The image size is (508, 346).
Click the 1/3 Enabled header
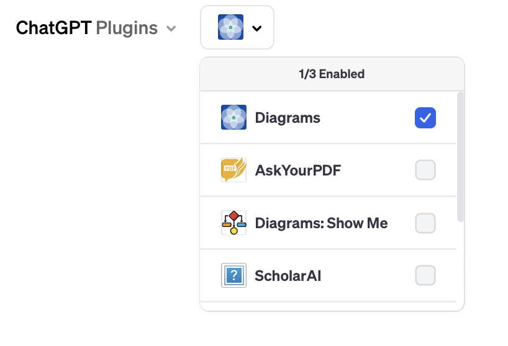[332, 74]
